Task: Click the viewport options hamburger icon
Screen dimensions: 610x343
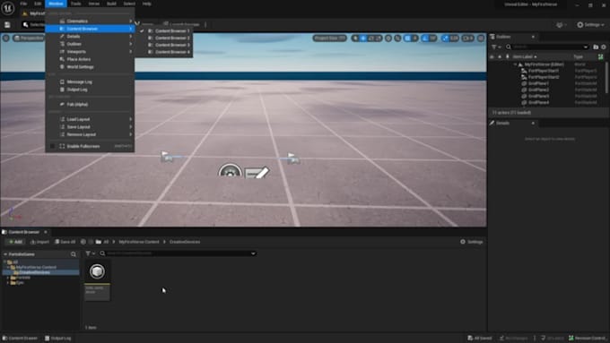Action: coord(6,39)
